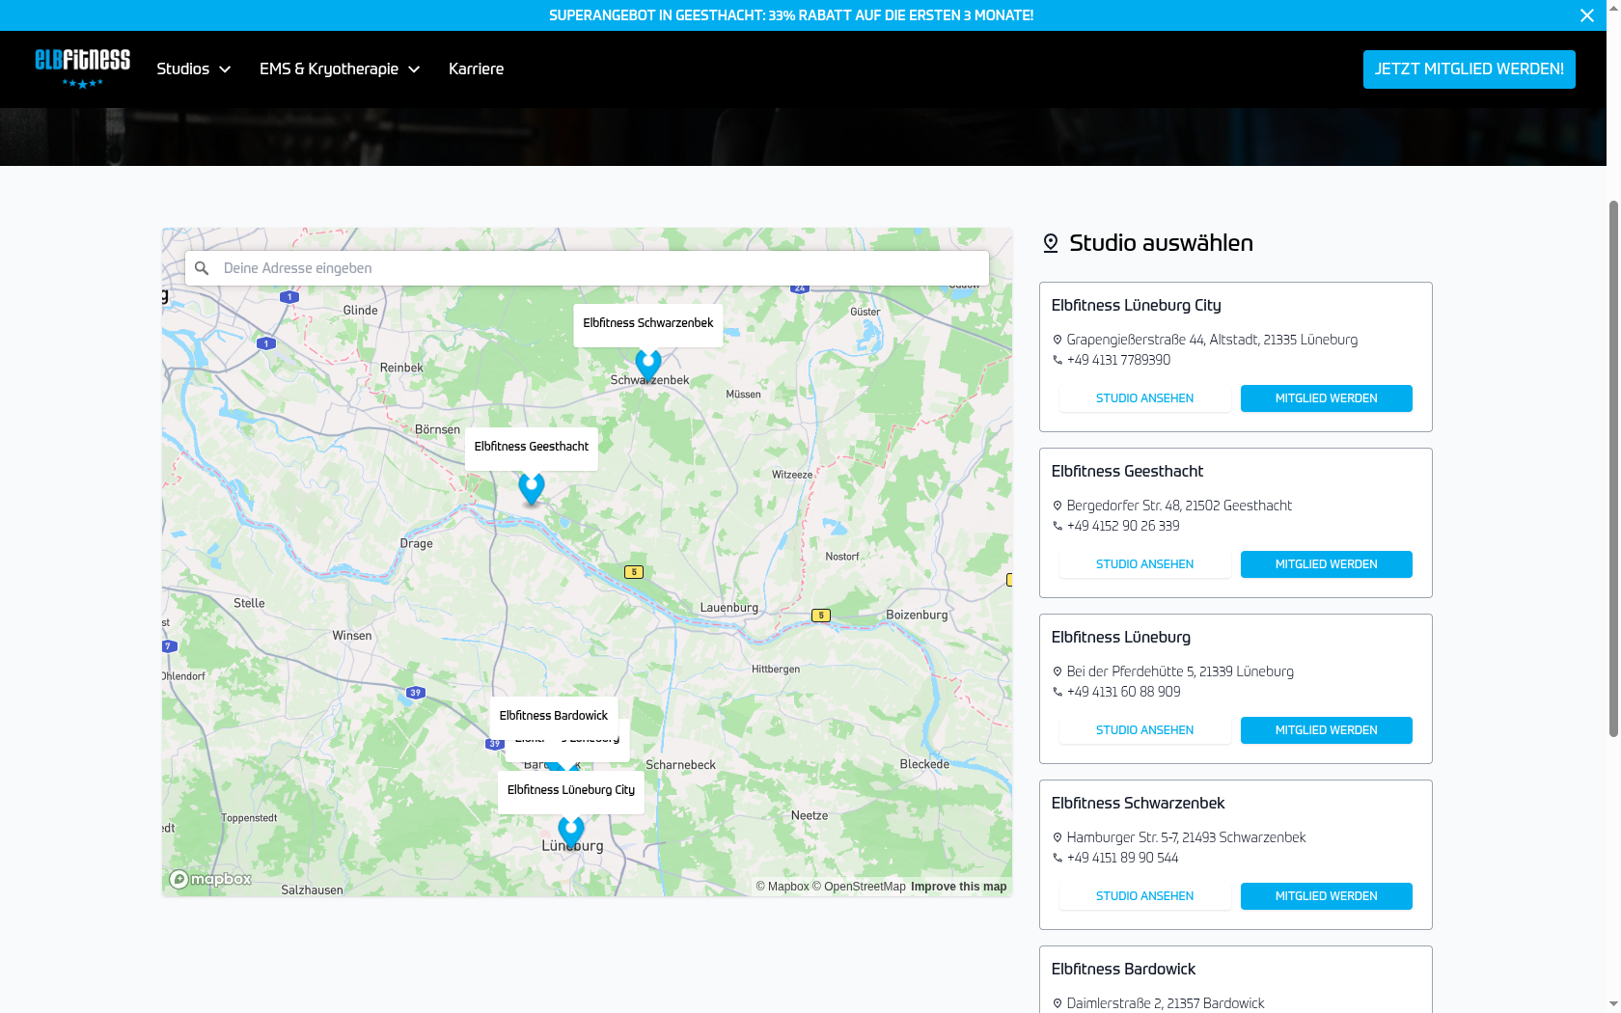Click the Elbfitness Geesthacht map label
Image resolution: width=1621 pixels, height=1013 pixels.
point(532,447)
